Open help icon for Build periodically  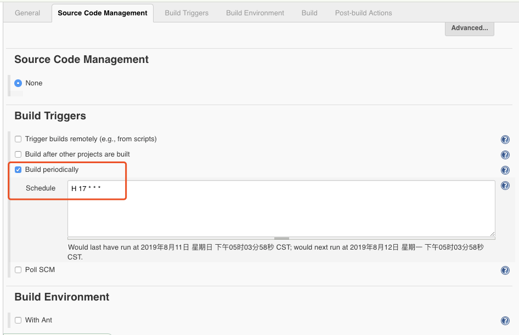[505, 170]
